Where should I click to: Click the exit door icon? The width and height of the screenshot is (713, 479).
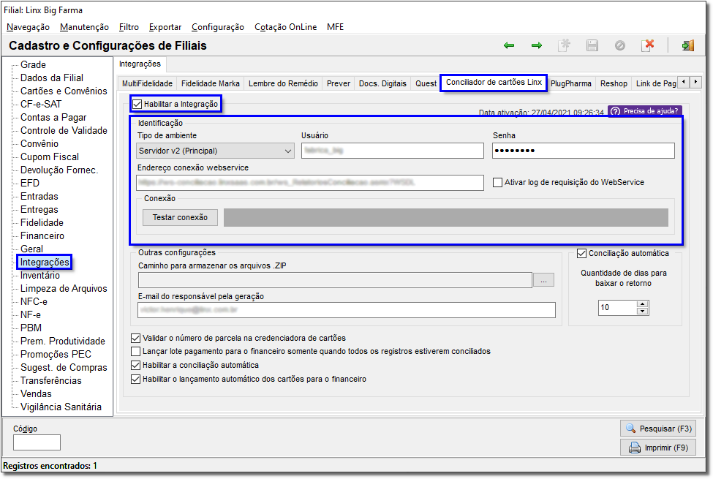[x=687, y=45]
